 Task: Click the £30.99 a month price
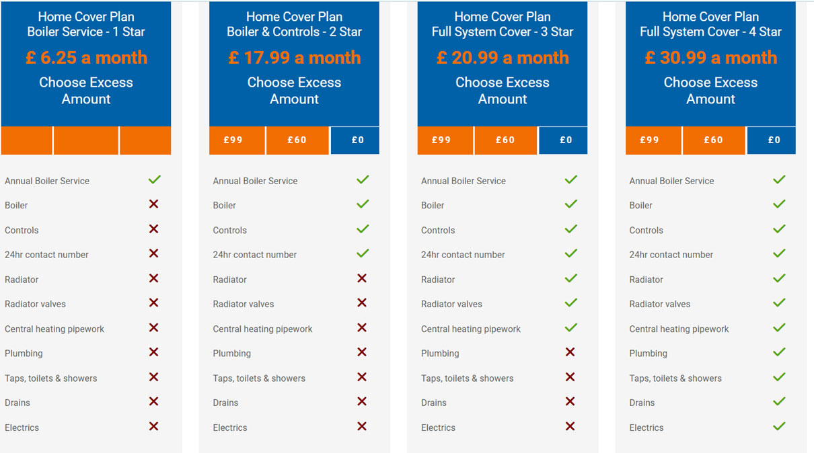coord(710,58)
